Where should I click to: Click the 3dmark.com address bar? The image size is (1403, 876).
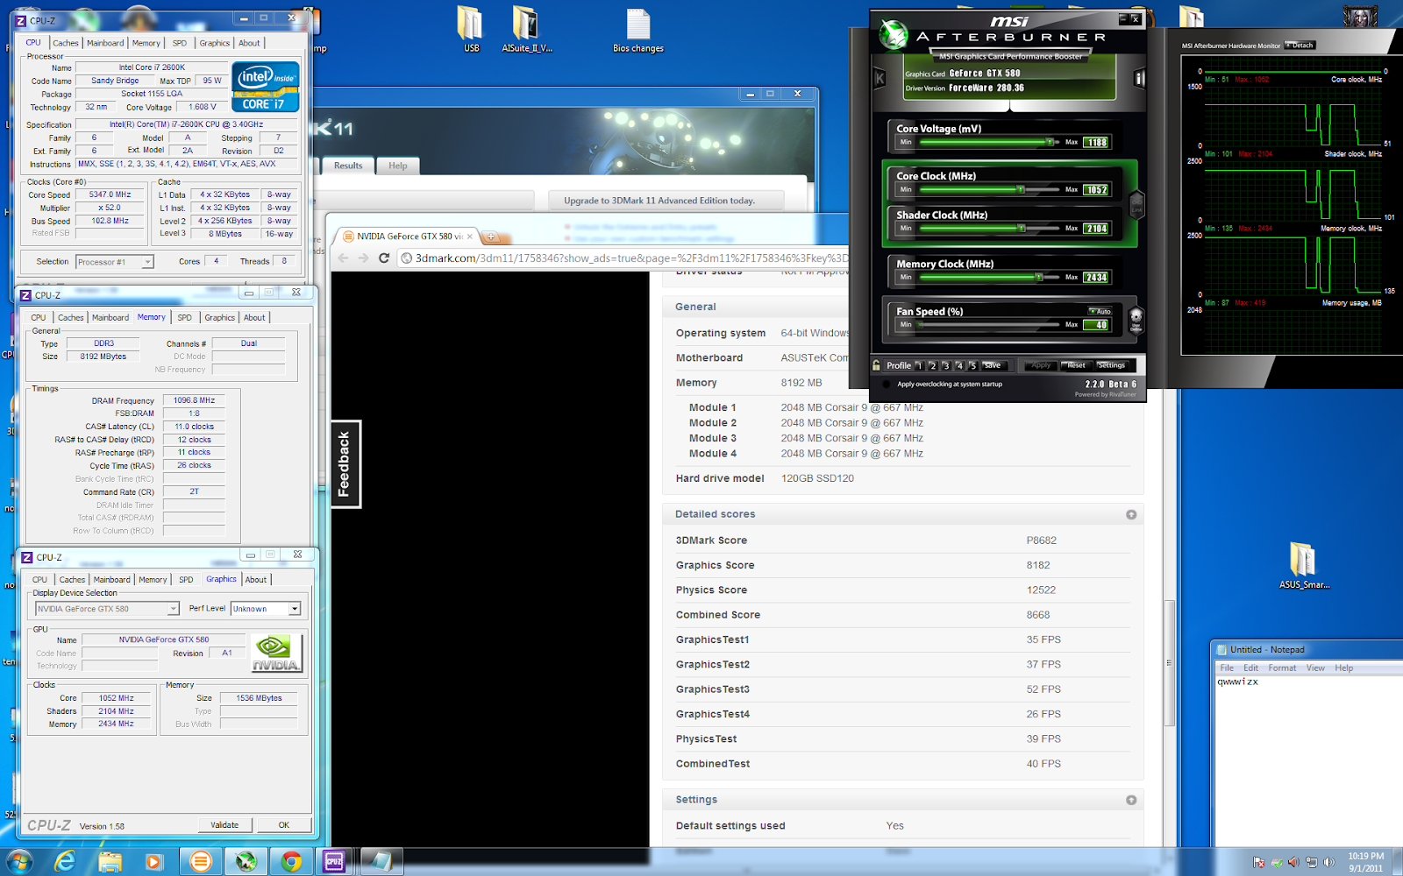624,258
